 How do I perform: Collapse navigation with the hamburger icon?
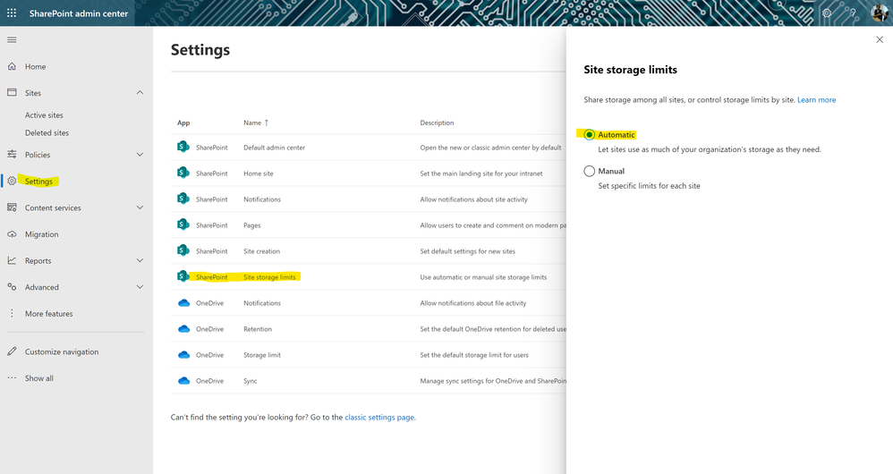coord(12,40)
